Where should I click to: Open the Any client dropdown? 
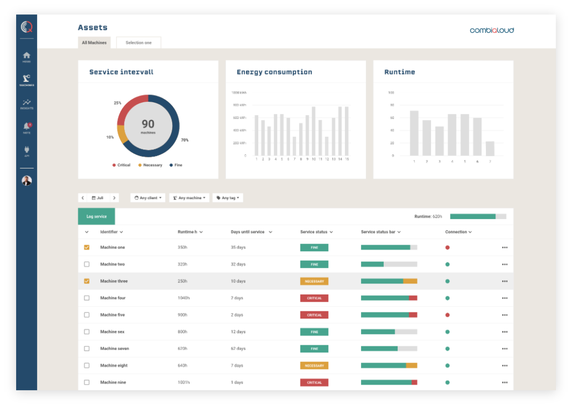147,197
